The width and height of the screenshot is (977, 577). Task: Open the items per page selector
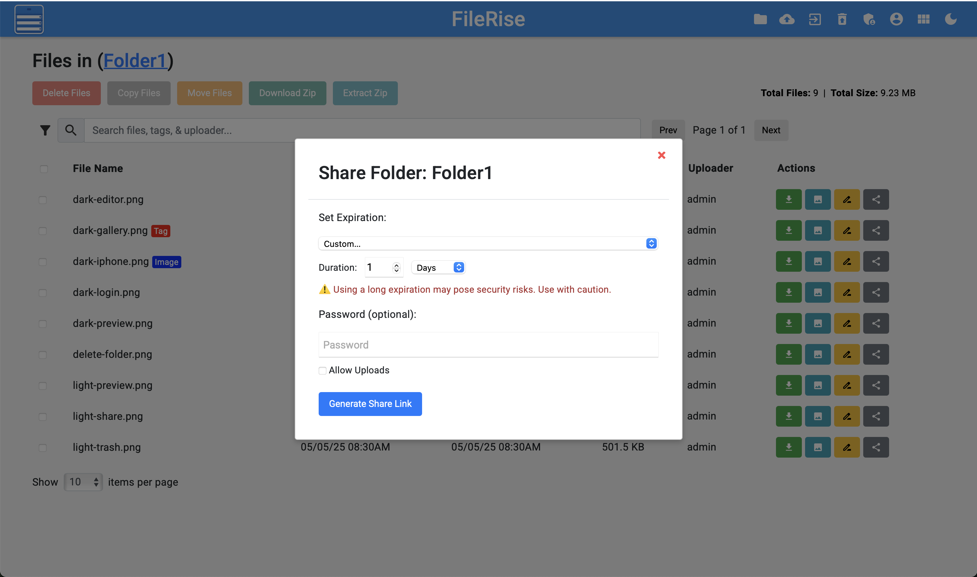click(x=83, y=482)
